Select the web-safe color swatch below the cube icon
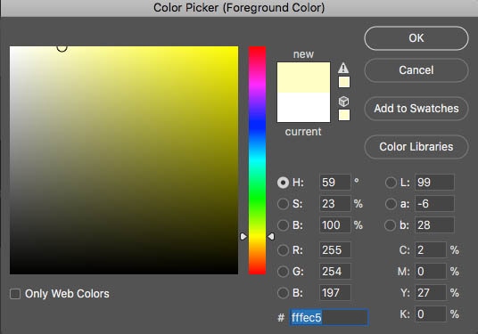 [344, 115]
